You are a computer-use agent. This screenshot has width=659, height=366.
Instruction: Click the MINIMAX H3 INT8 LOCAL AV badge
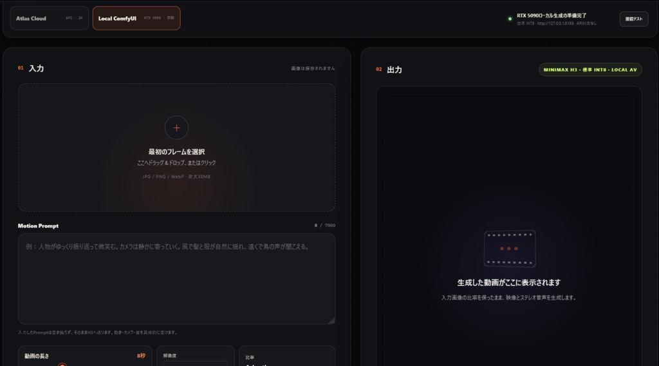click(590, 70)
